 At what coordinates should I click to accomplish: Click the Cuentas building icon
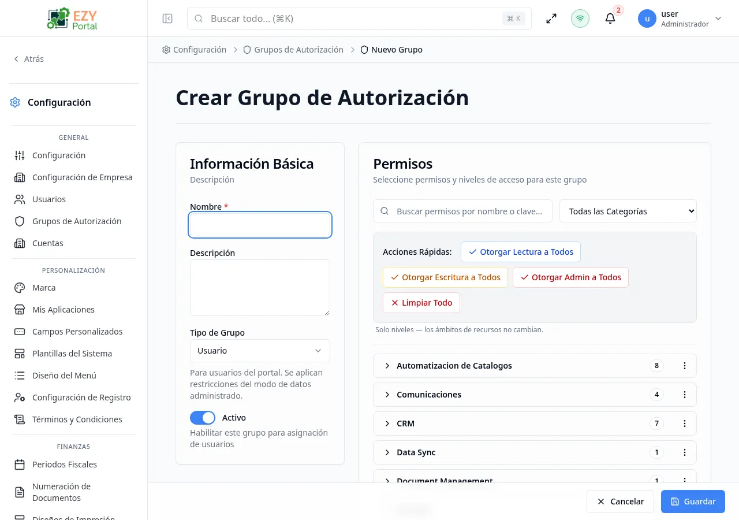[20, 243]
